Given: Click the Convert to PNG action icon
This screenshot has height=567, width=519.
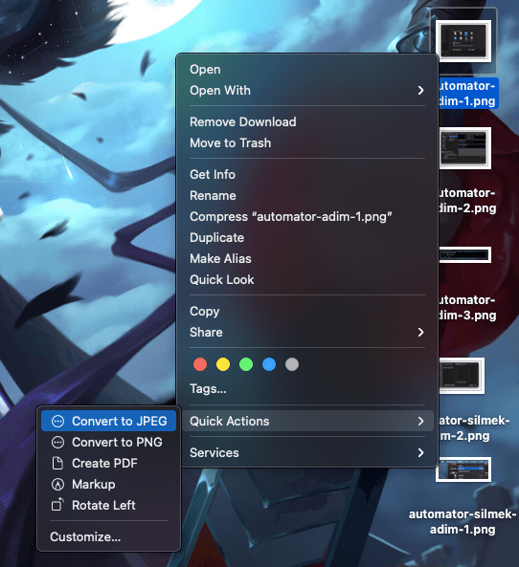Looking at the screenshot, I should [x=58, y=443].
